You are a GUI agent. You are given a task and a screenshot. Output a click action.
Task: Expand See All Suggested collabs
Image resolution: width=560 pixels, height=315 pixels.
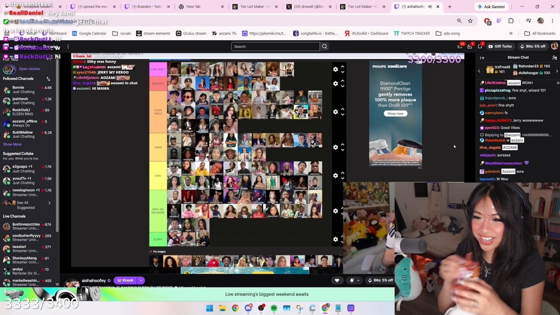point(28,205)
